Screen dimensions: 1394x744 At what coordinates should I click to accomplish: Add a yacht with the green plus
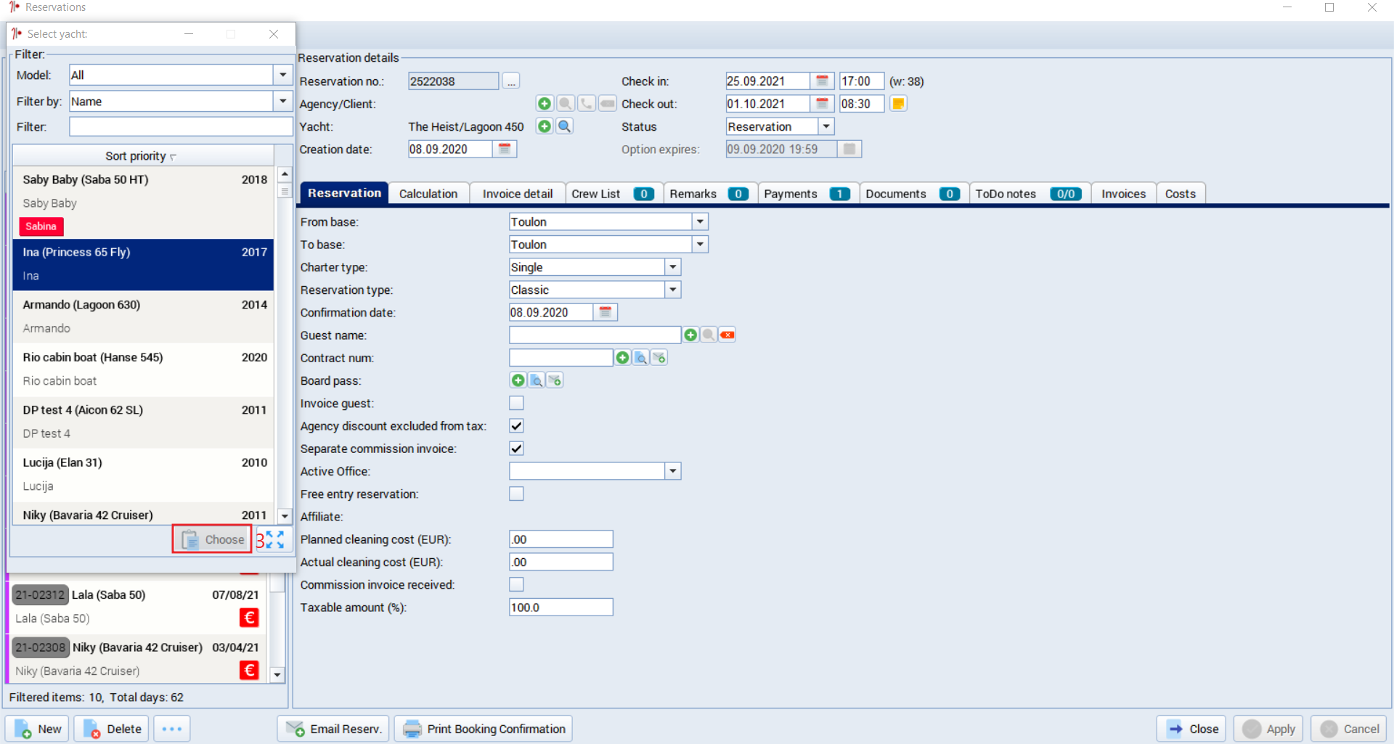(545, 126)
